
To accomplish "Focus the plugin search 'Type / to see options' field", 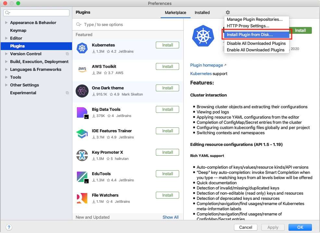I will coord(128,24).
